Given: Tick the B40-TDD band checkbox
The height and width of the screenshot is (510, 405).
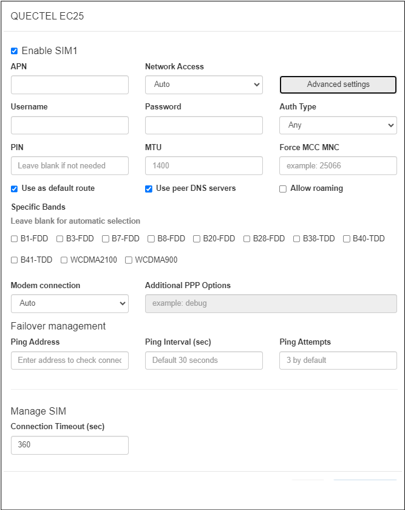Looking at the screenshot, I should point(347,239).
